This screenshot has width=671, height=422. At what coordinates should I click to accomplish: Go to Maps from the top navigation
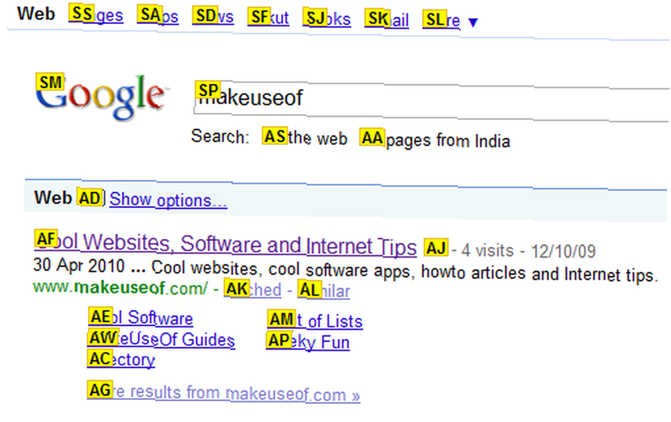(x=158, y=16)
